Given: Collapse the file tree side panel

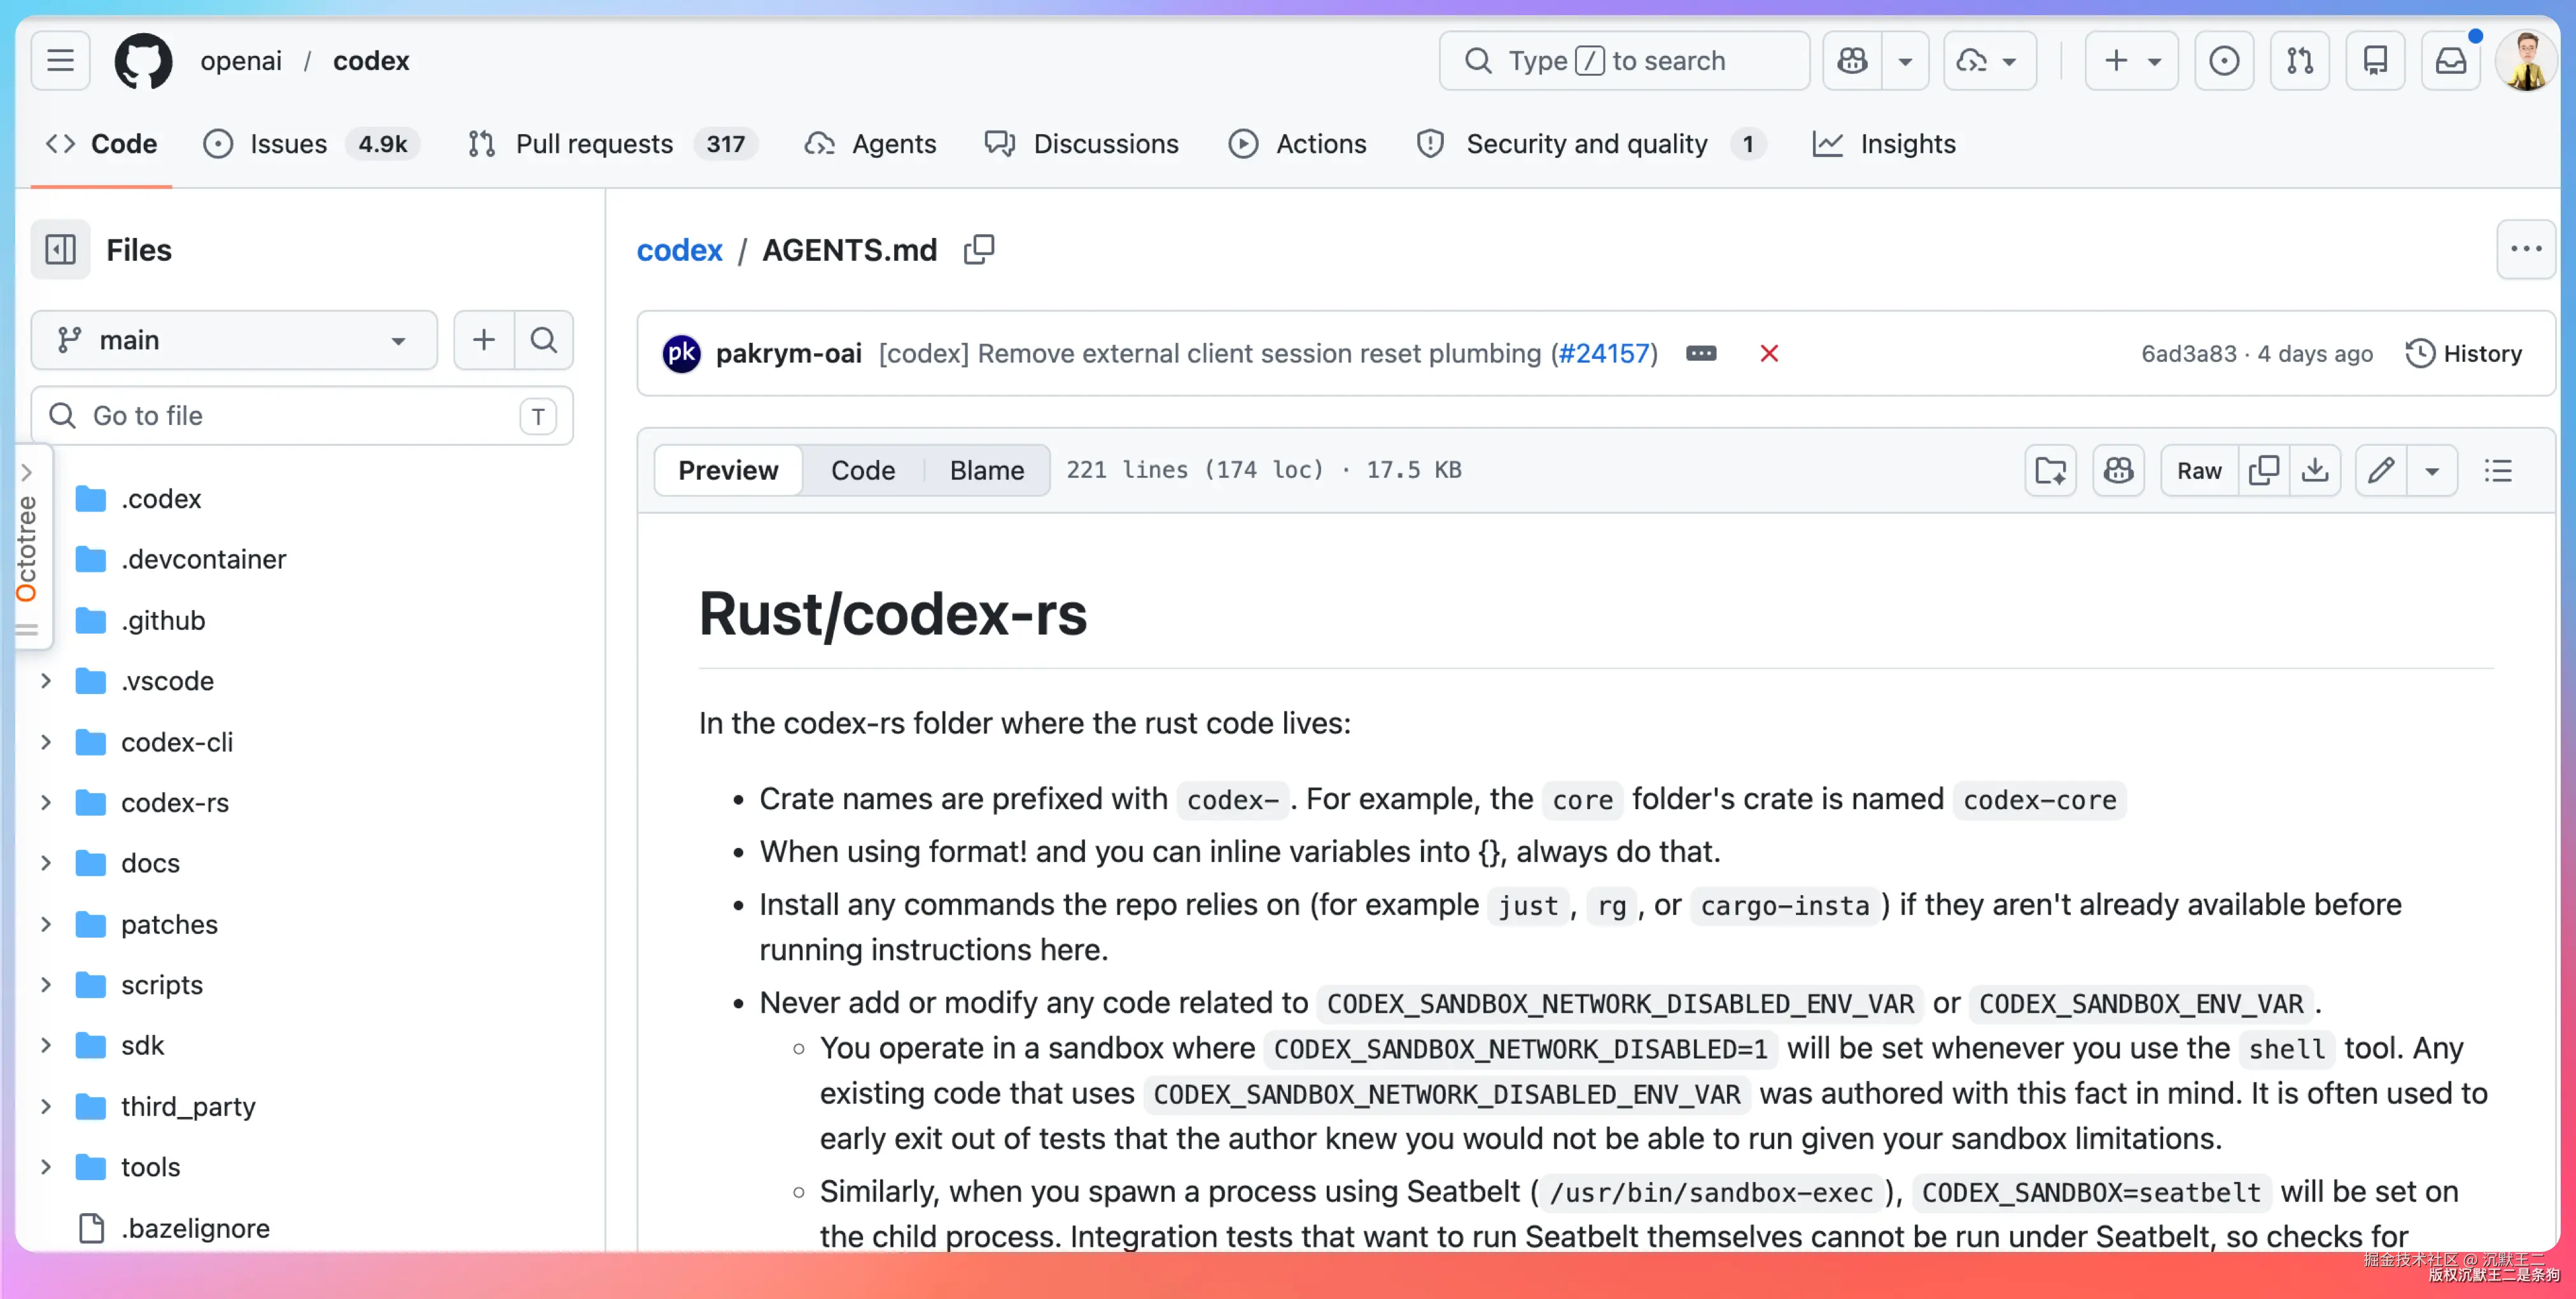Looking at the screenshot, I should click(x=60, y=250).
